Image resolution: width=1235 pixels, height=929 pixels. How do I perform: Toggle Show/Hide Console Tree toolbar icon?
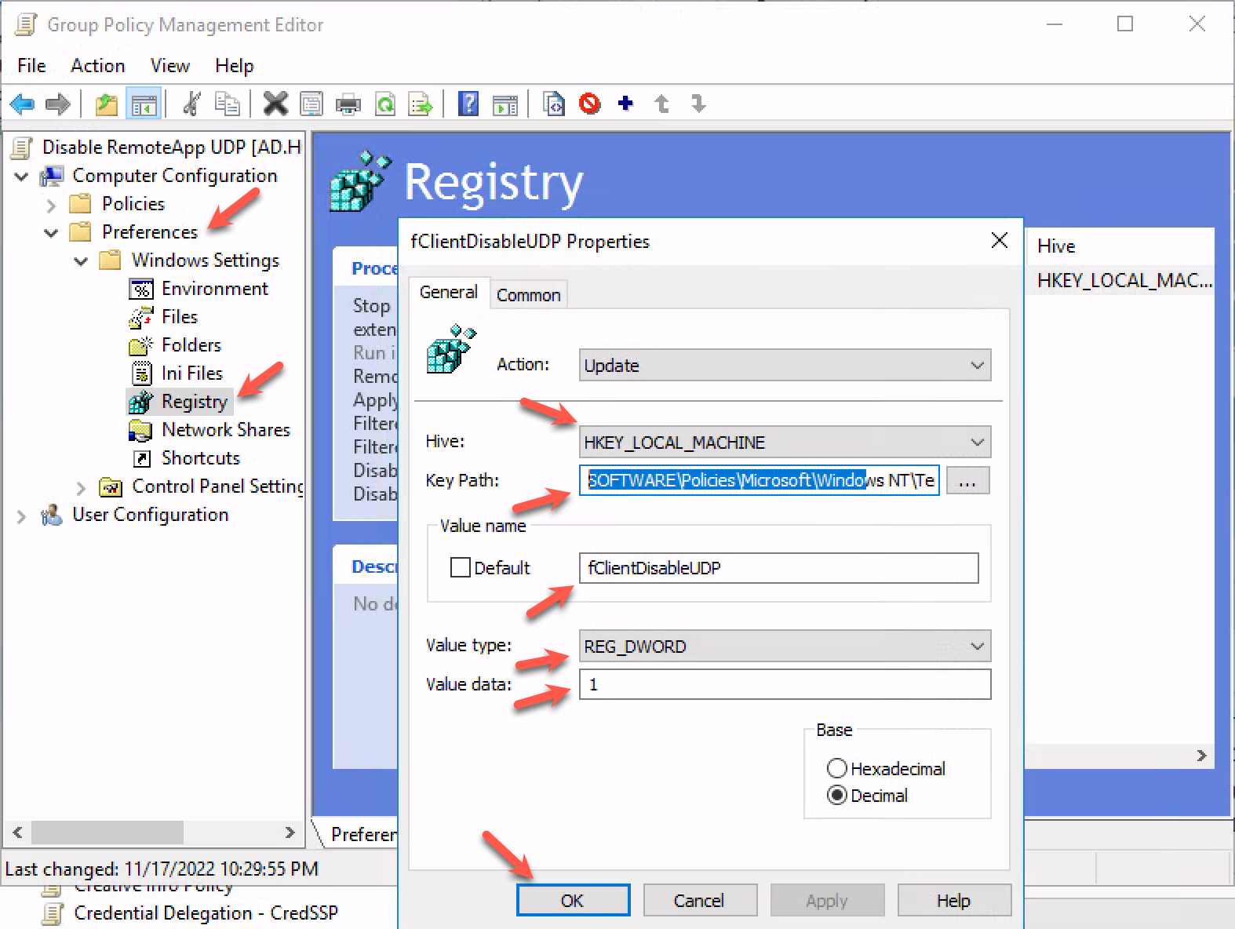pyautogui.click(x=144, y=104)
